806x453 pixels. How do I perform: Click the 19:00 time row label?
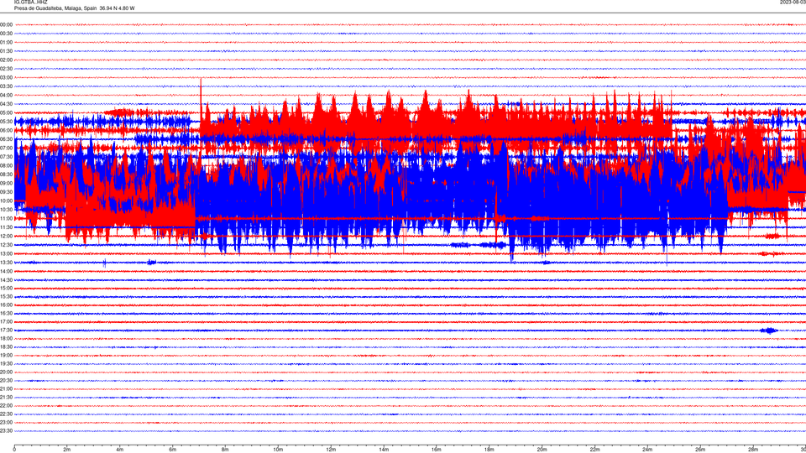[x=6, y=356]
